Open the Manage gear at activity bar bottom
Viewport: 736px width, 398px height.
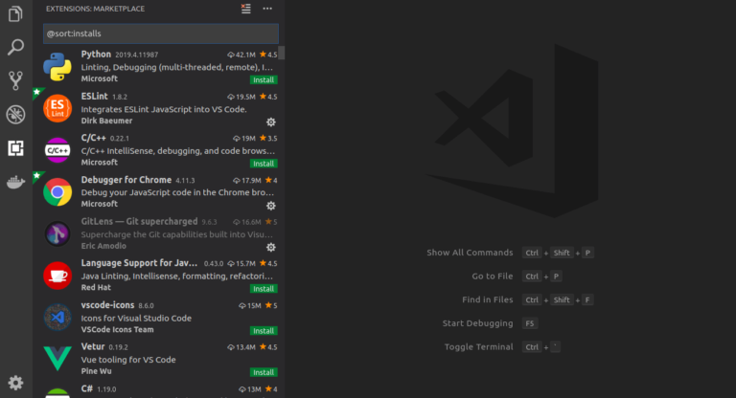pos(15,383)
